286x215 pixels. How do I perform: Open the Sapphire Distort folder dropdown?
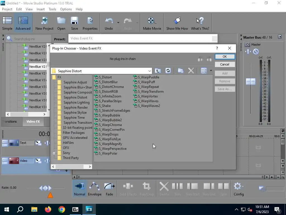coord(150,71)
